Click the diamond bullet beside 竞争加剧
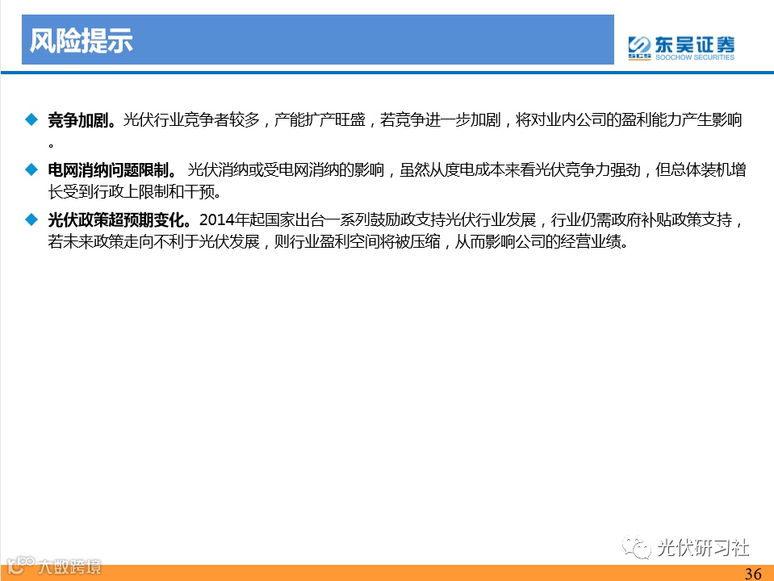The height and width of the screenshot is (581, 774). point(31,119)
